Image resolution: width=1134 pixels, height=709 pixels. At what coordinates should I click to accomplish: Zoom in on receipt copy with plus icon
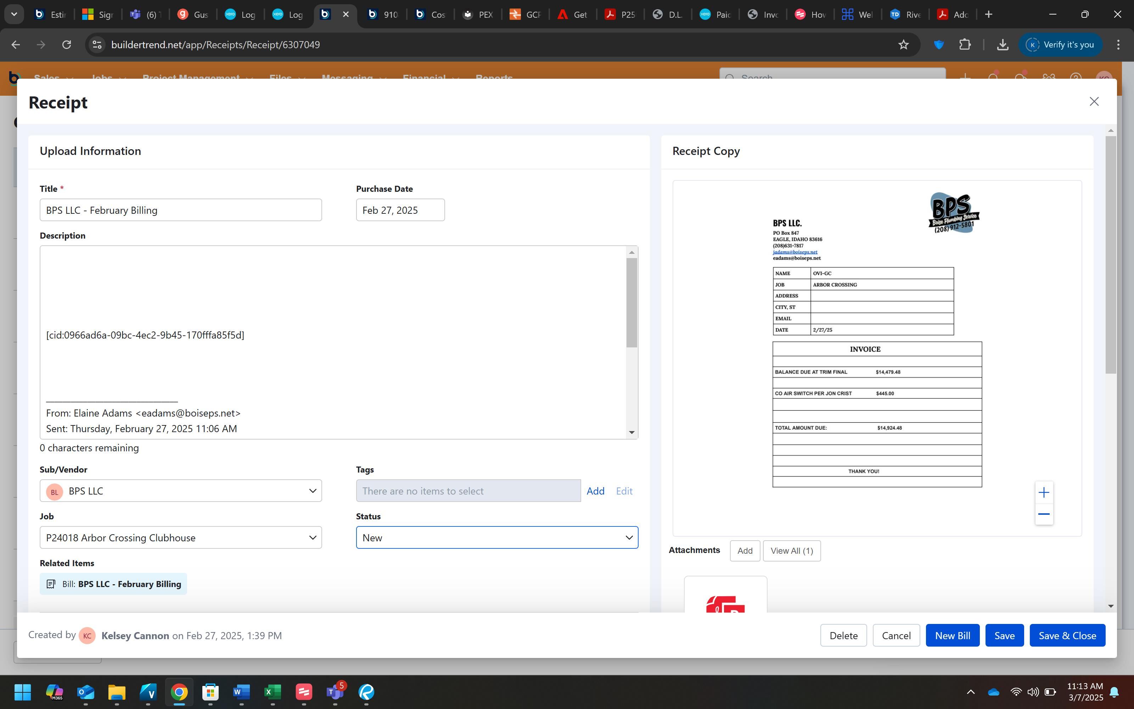[x=1044, y=492]
